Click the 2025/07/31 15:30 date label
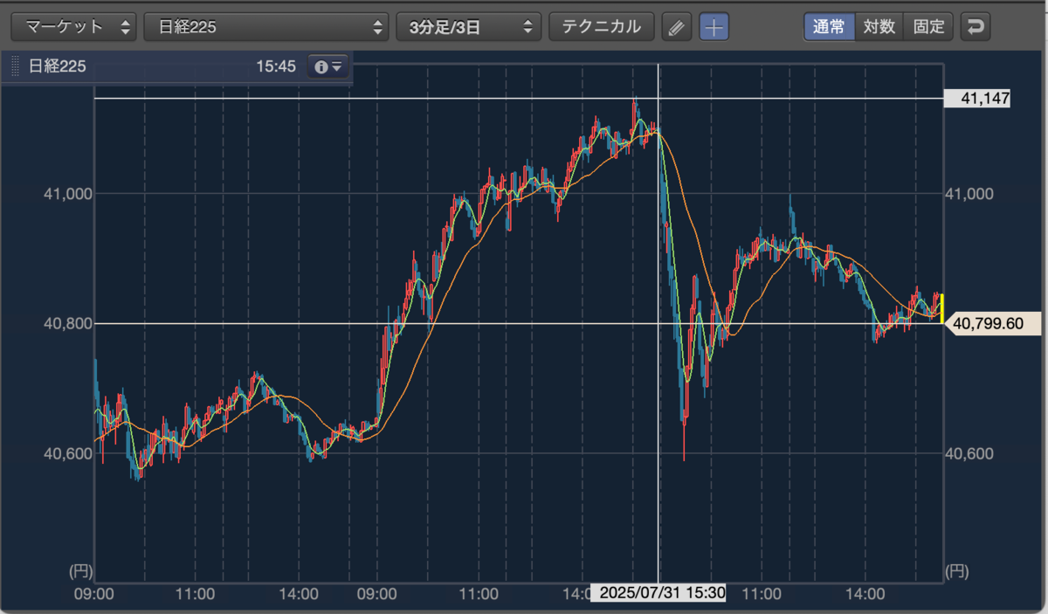Viewport: 1048px width, 614px height. pyautogui.click(x=658, y=593)
